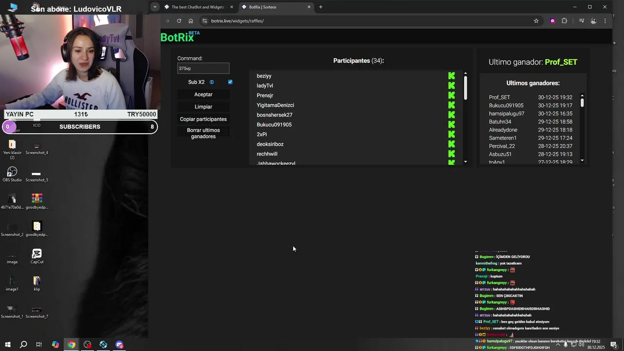Open the goodbyedp archive on desktop
The height and width of the screenshot is (351, 624).
click(37, 201)
